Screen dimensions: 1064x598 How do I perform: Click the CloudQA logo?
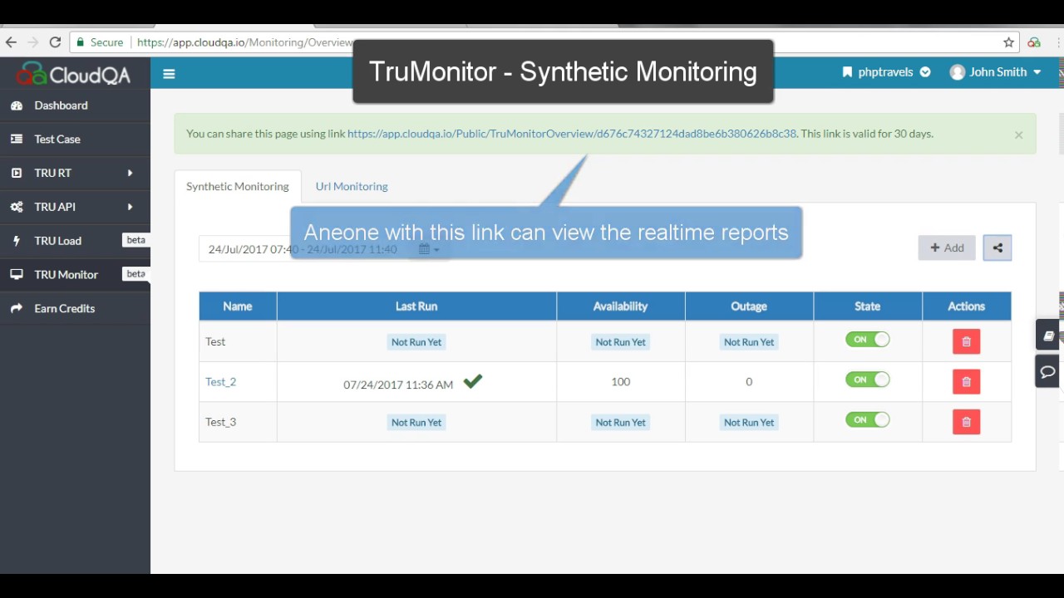(75, 74)
